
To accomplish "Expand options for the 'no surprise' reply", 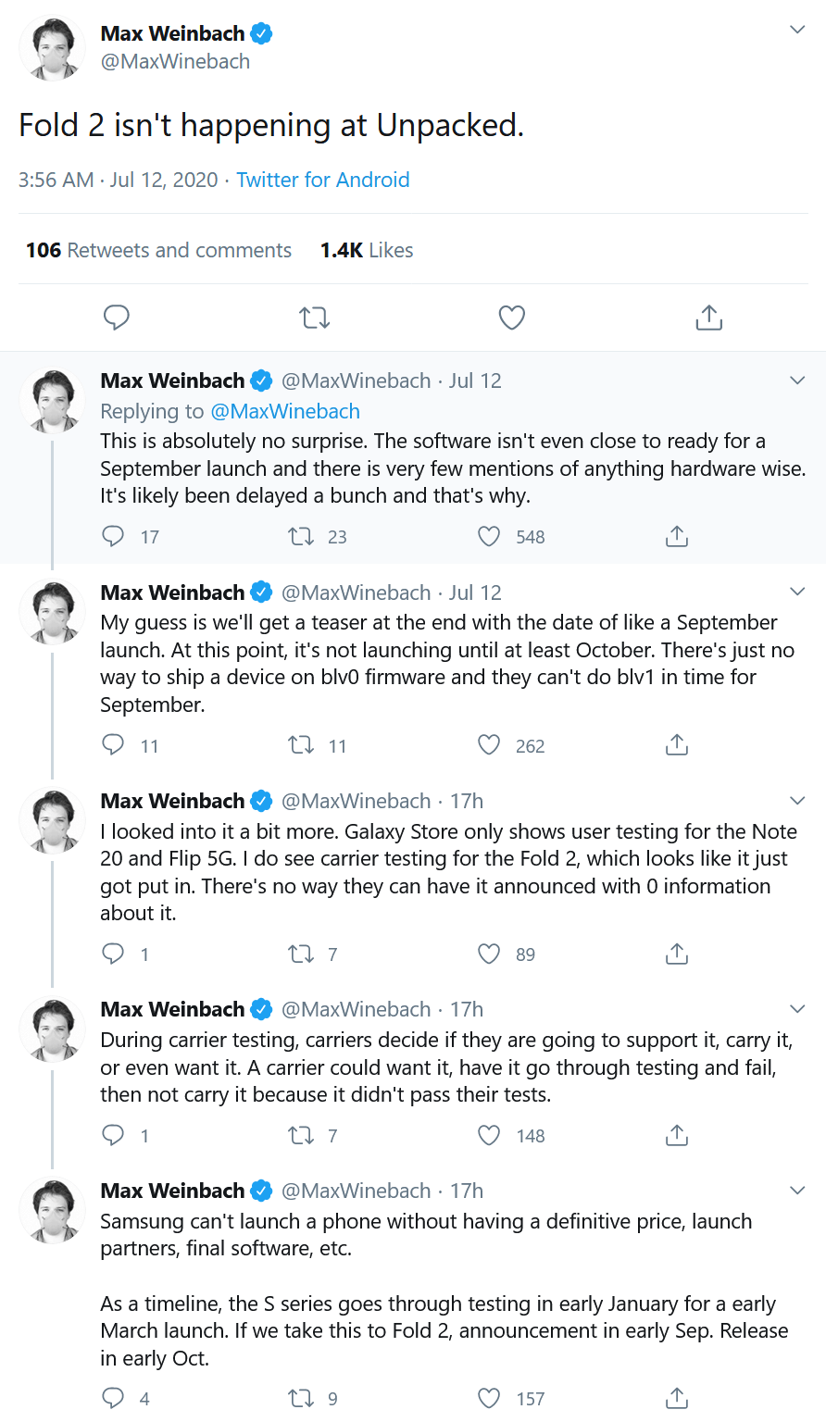I will [796, 380].
